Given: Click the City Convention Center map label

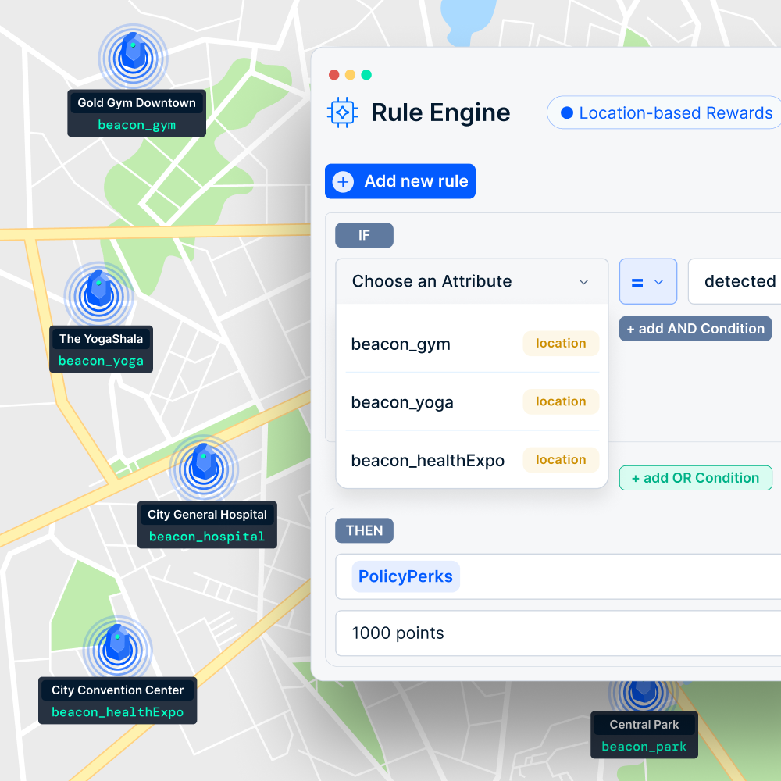Looking at the screenshot, I should [118, 690].
